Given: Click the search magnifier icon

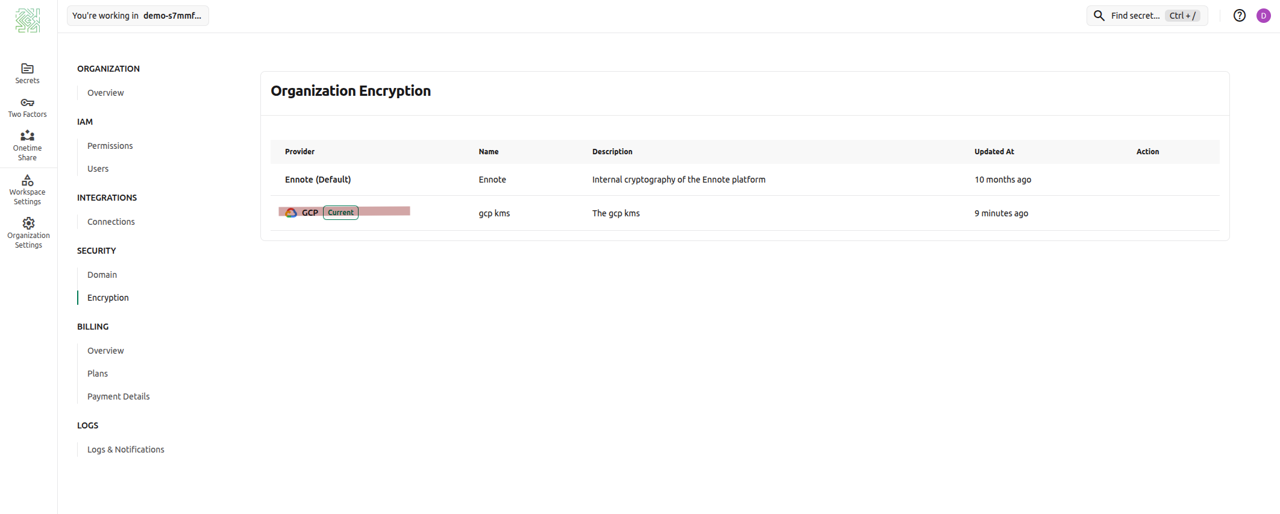Looking at the screenshot, I should pos(1099,16).
